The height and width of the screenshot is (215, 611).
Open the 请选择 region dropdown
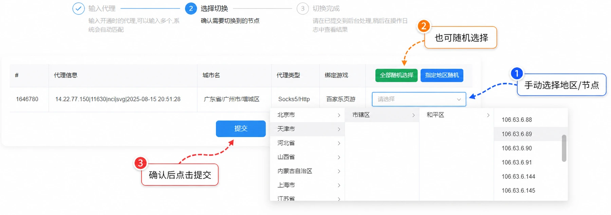(x=419, y=99)
